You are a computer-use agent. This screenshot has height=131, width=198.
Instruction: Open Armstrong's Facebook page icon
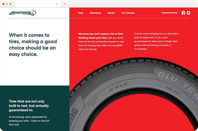click(183, 13)
